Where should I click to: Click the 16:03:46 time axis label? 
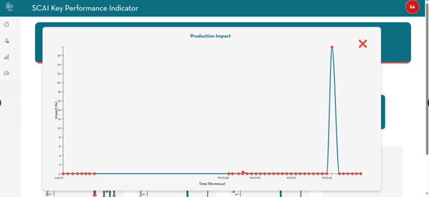coord(223,178)
